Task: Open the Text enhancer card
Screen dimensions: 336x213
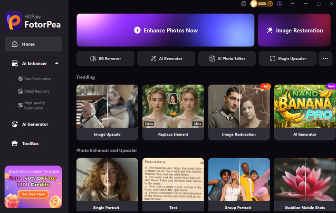Action: click(x=173, y=185)
